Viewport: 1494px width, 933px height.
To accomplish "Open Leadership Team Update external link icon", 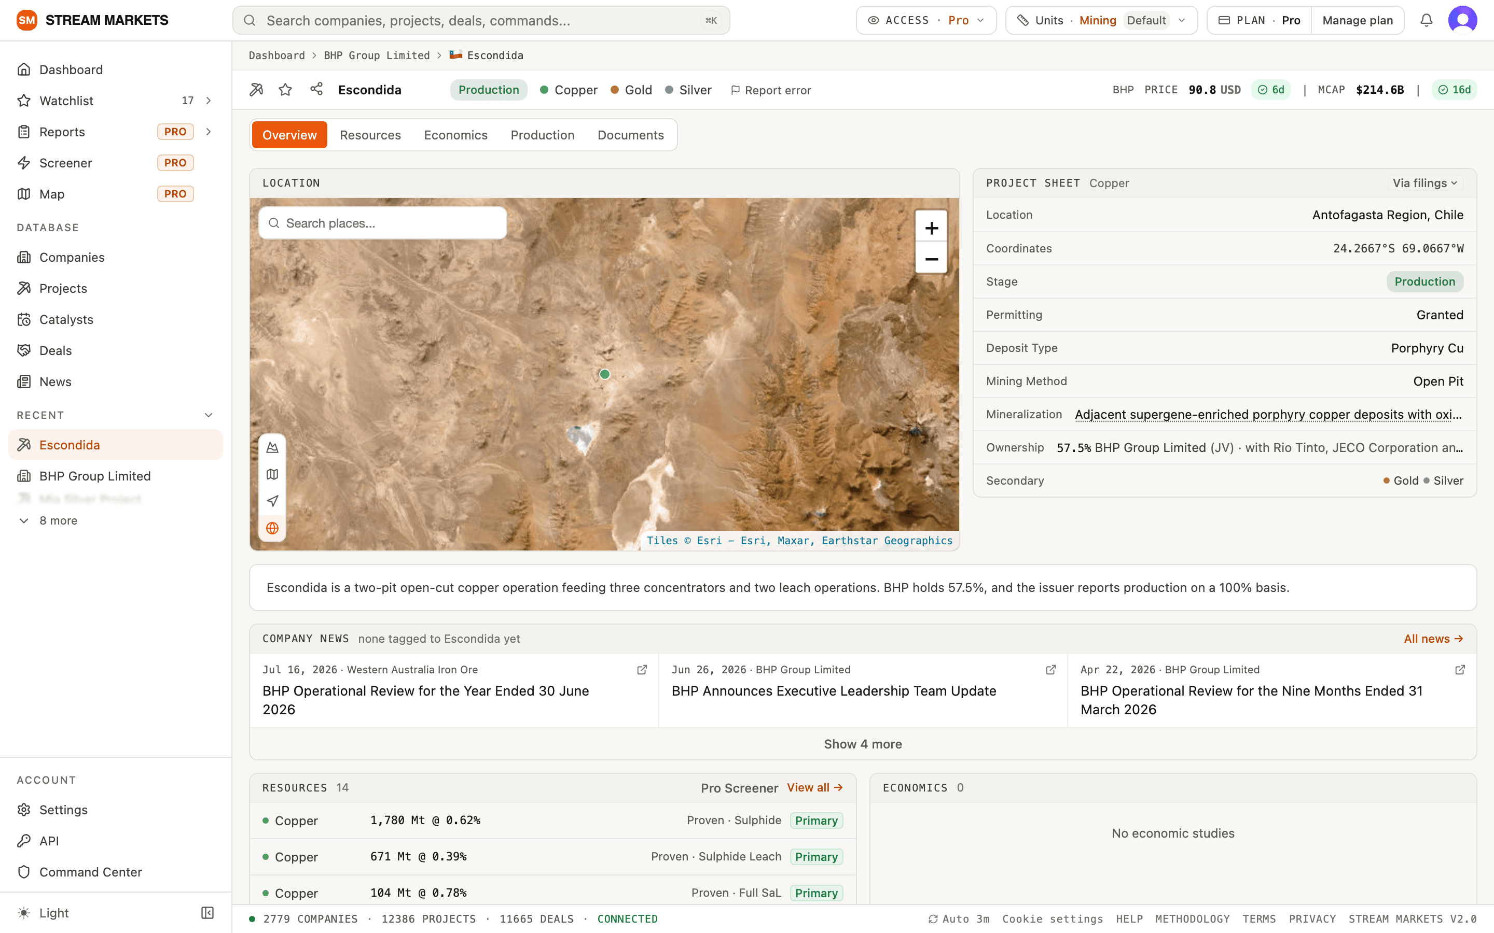I will [1051, 670].
